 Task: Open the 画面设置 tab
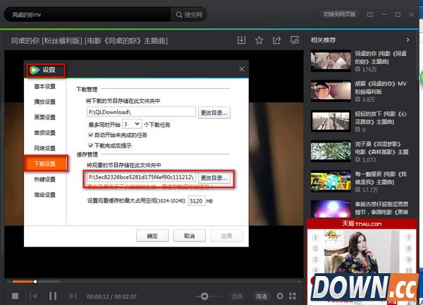click(45, 117)
